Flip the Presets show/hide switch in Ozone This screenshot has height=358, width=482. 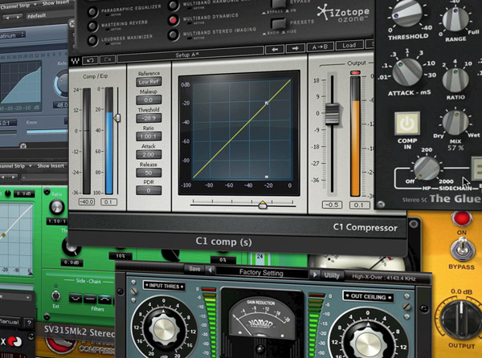(279, 24)
